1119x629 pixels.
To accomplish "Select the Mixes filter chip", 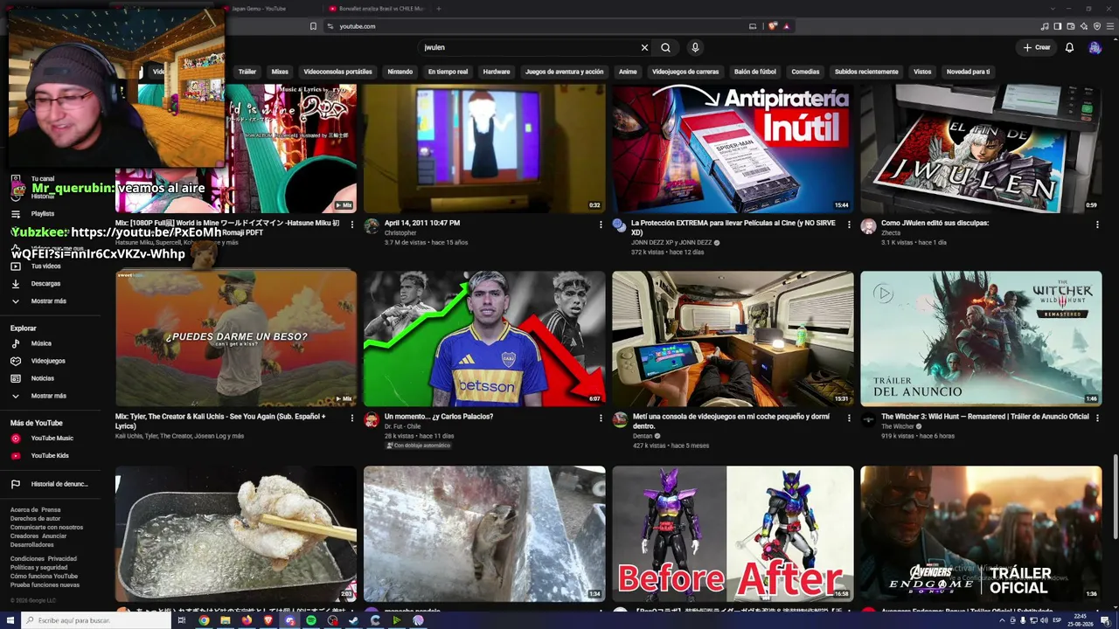I will tap(280, 72).
